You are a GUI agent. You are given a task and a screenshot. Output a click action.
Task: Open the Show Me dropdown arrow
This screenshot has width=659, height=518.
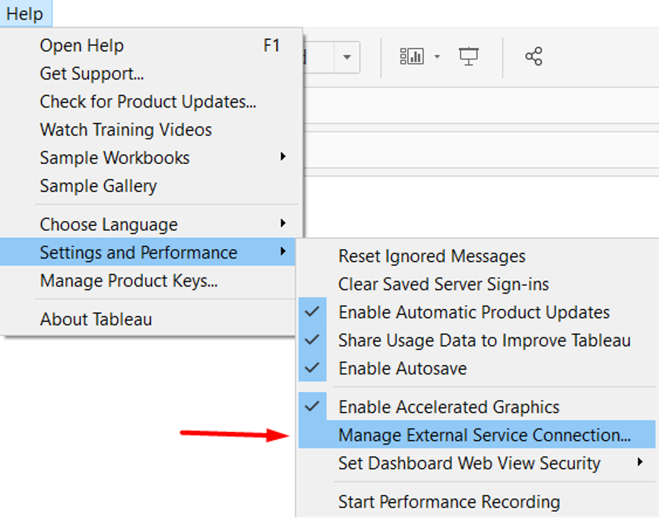437,57
